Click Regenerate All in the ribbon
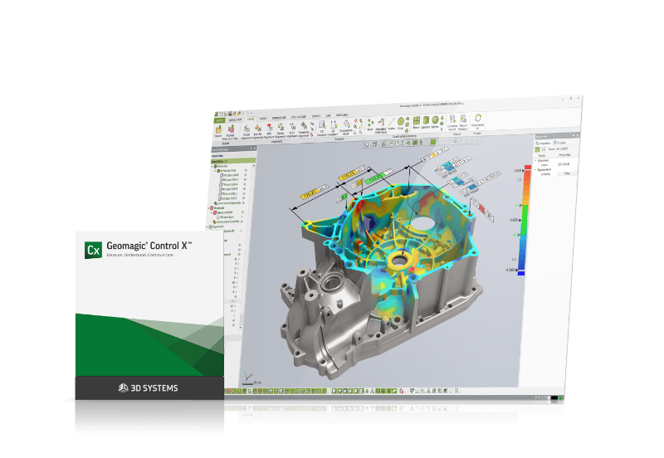 [478, 120]
